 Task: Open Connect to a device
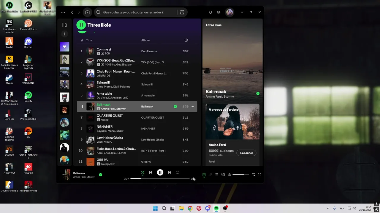click(223, 175)
